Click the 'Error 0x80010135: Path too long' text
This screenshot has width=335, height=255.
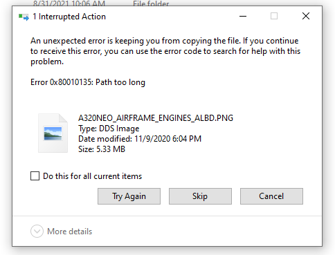(x=88, y=82)
